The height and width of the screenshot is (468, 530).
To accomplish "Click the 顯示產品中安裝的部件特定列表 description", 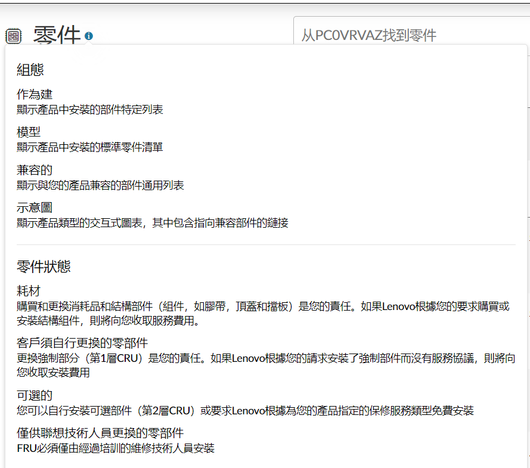I will pos(90,110).
